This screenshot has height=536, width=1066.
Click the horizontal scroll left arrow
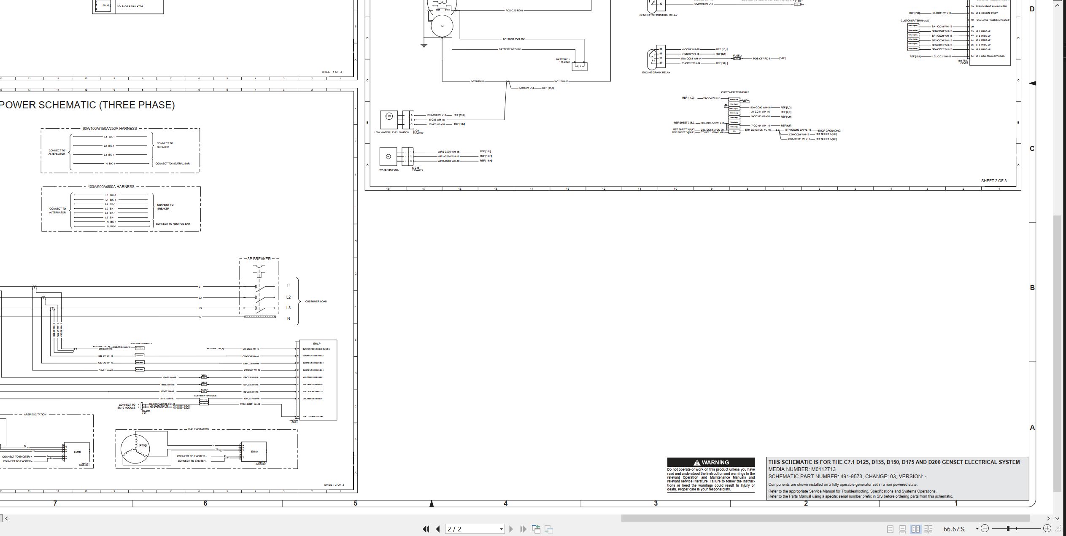pyautogui.click(x=6, y=518)
